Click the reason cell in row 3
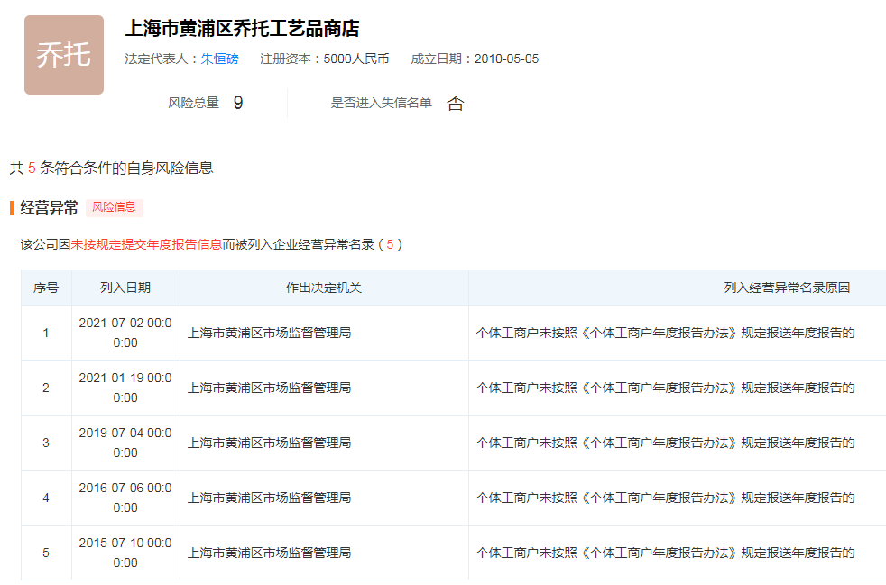 677,443
